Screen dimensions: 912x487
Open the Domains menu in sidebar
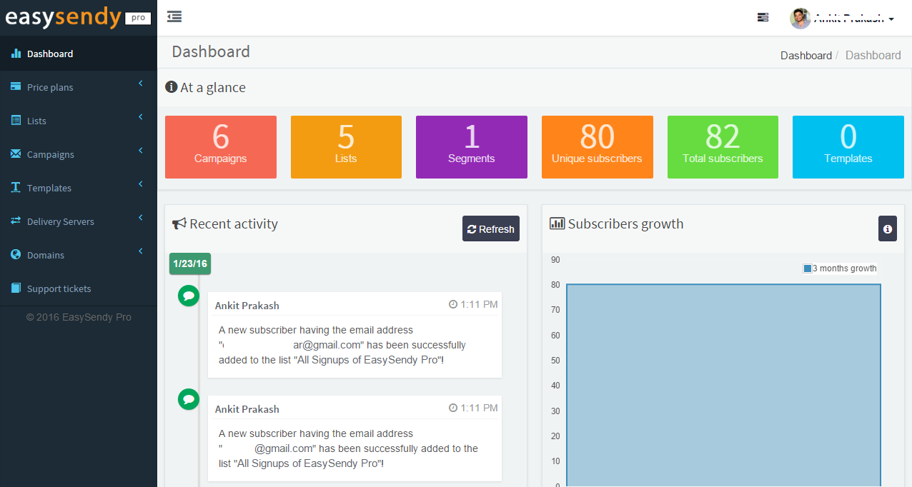tap(45, 255)
